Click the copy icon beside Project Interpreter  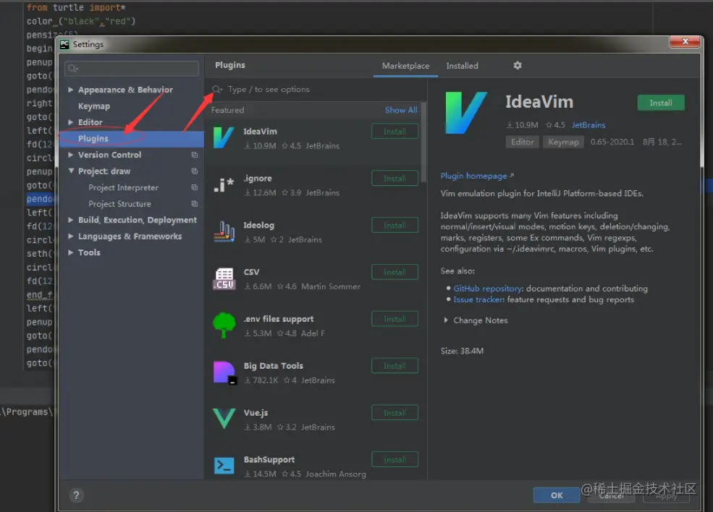click(195, 187)
